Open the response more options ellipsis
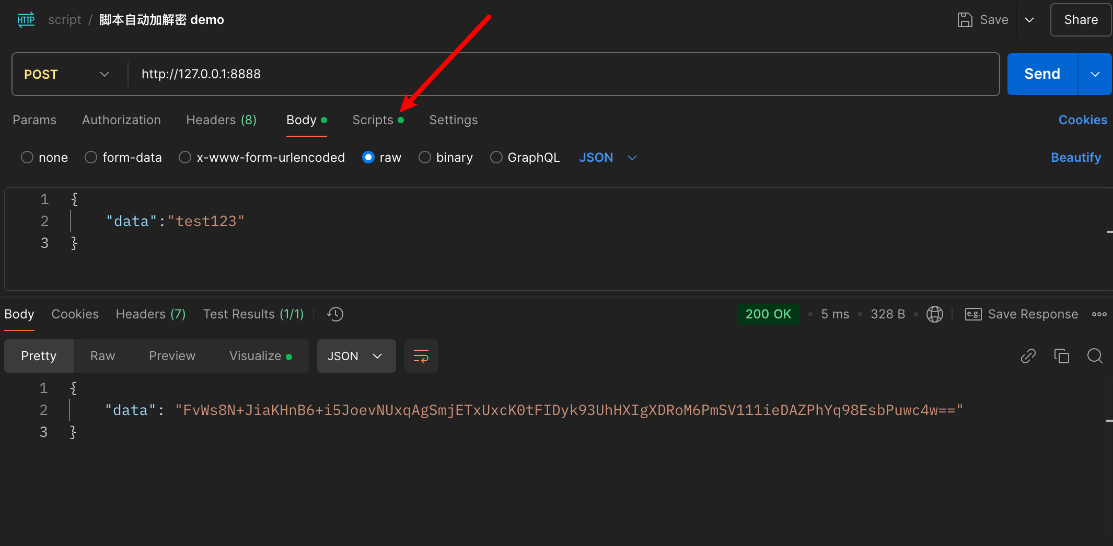This screenshot has width=1113, height=546. click(x=1099, y=314)
